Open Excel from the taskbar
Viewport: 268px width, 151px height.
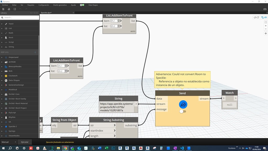[106, 148]
